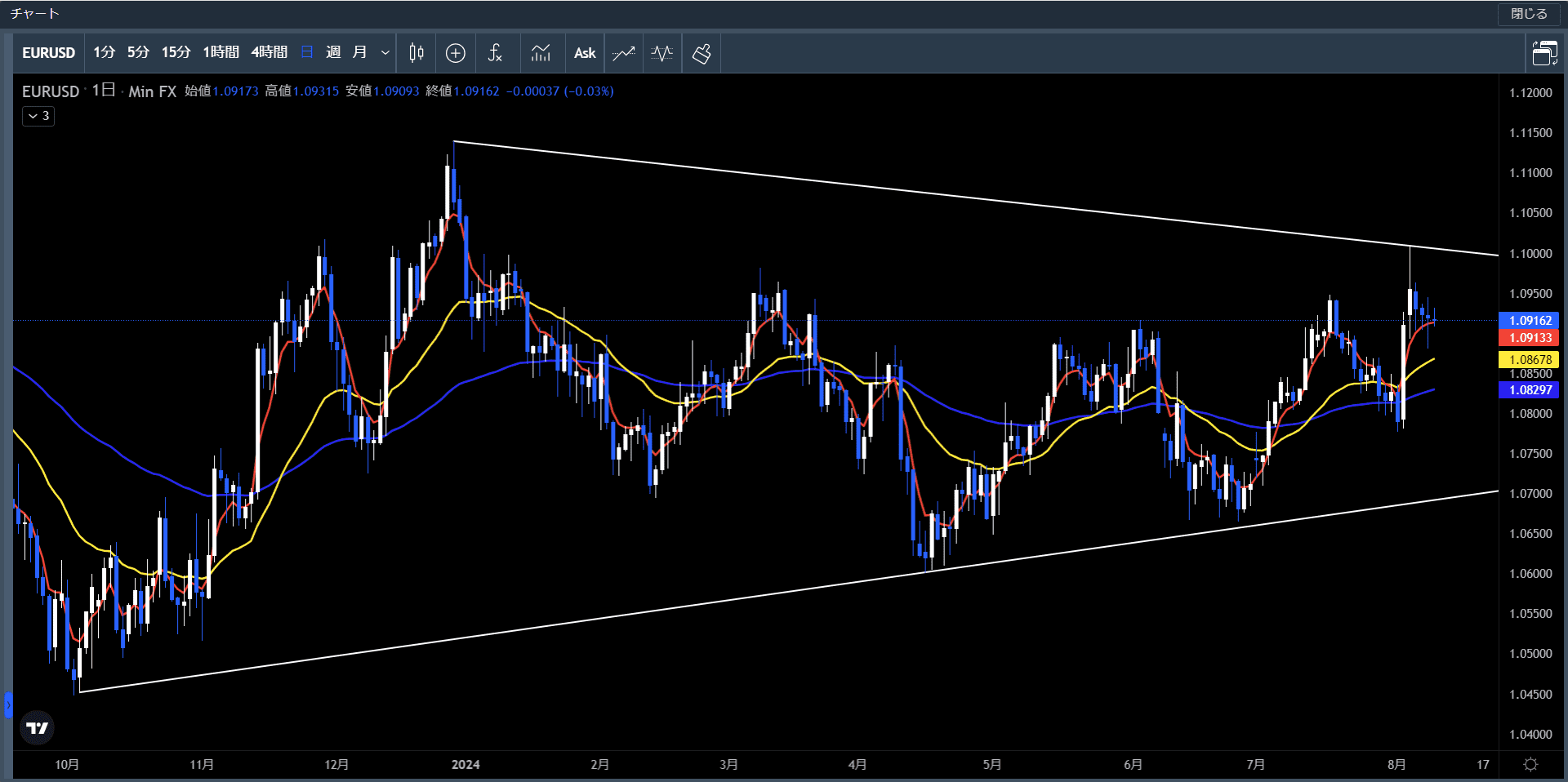
Task: Open chart settings gear icon
Action: coord(1531,764)
